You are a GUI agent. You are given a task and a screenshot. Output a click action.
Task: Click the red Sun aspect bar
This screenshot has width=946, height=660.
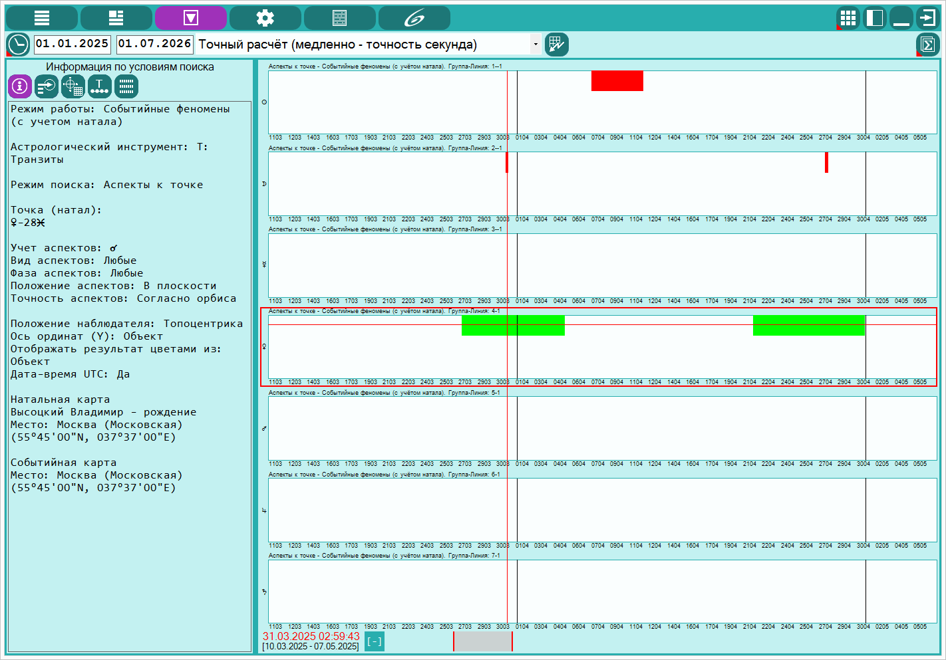[617, 80]
